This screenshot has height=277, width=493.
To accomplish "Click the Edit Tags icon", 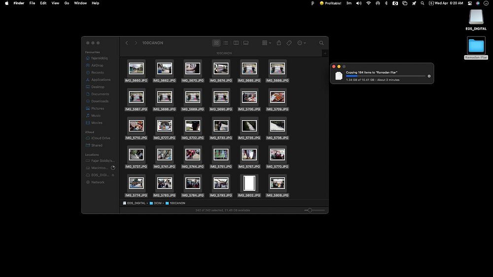I will click(289, 43).
